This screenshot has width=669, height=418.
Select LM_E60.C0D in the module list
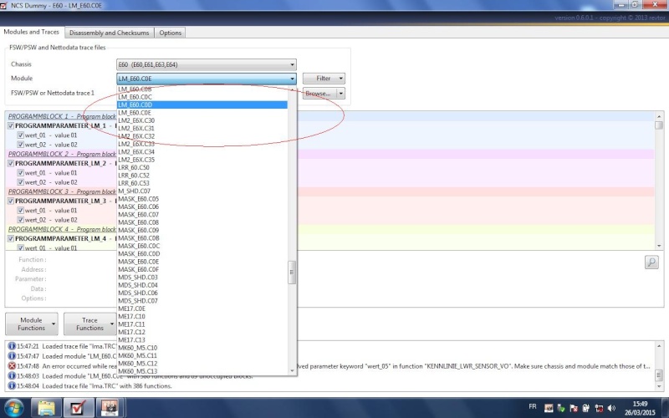pyautogui.click(x=202, y=104)
